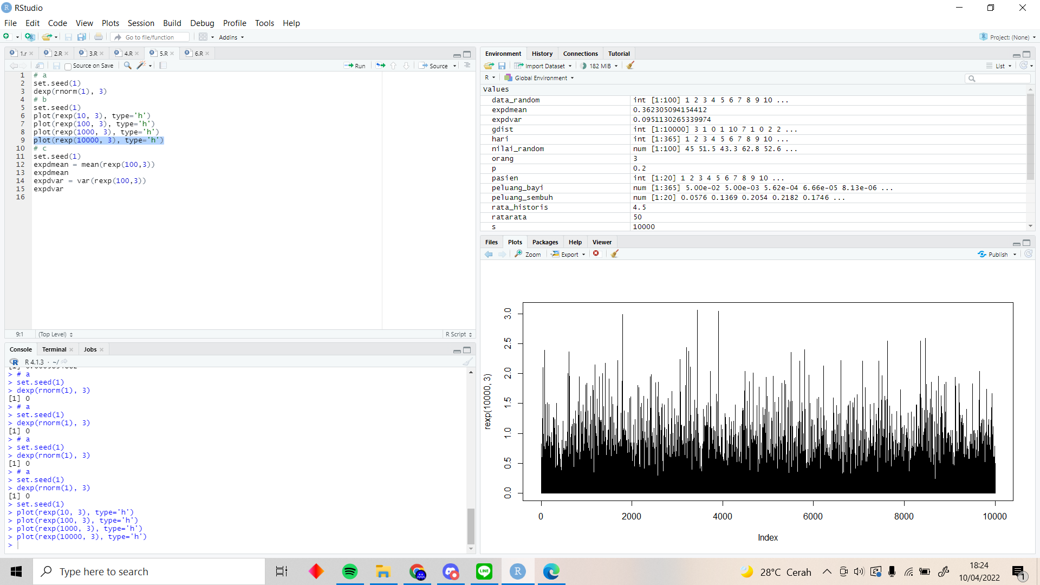
Task: Close the Jobs tab
Action: click(101, 349)
